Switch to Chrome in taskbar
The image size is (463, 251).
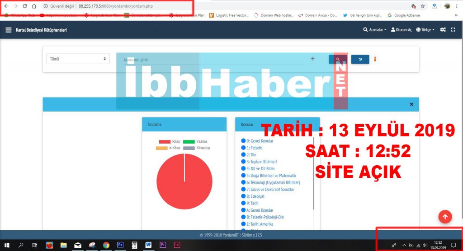click(106, 245)
